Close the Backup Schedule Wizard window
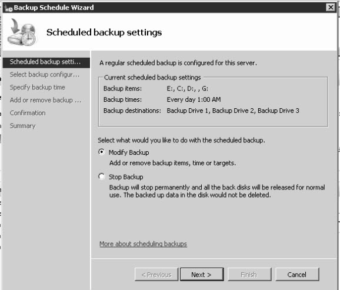Image resolution: width=340 pixels, height=290 pixels. 331,8
